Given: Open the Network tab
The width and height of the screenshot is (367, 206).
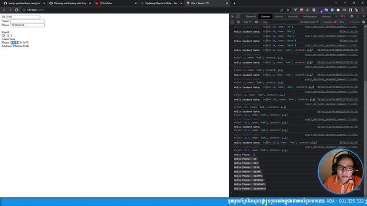Looking at the screenshot, I should [293, 17].
